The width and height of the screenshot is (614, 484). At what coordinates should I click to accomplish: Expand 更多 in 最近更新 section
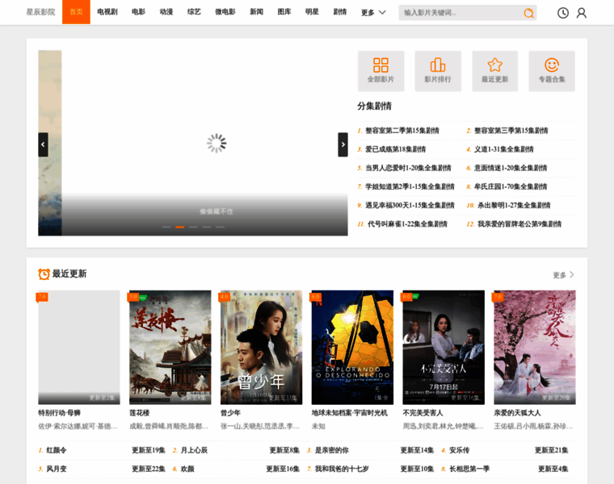563,275
